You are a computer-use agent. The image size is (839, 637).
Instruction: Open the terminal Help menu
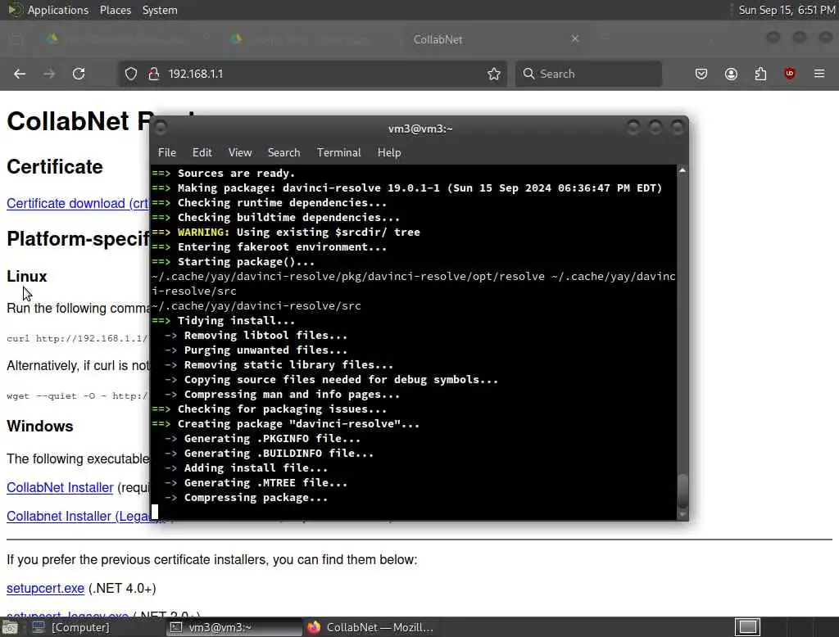click(389, 152)
